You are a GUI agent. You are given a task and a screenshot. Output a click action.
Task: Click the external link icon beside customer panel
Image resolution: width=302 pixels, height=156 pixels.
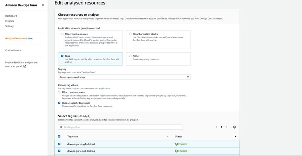coord(25,66)
